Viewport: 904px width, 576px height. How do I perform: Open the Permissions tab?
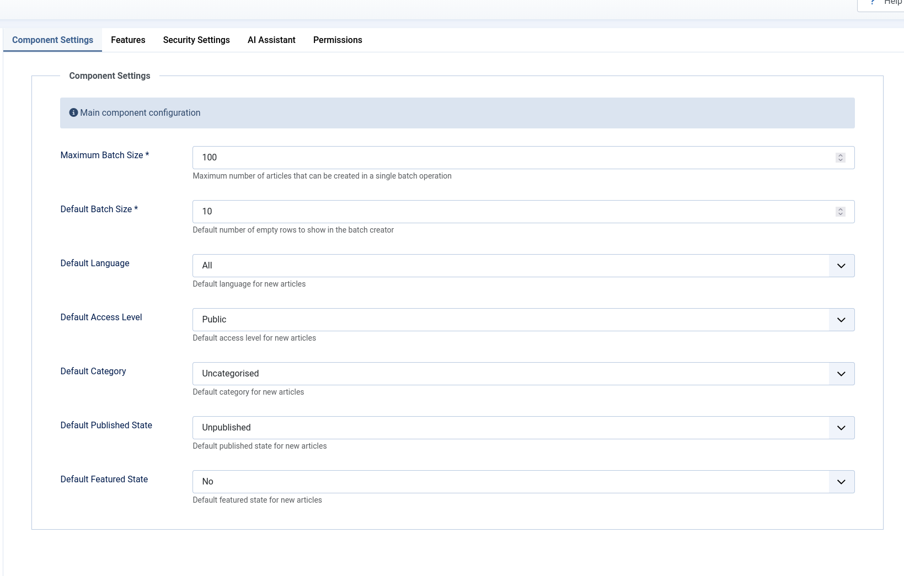[338, 40]
